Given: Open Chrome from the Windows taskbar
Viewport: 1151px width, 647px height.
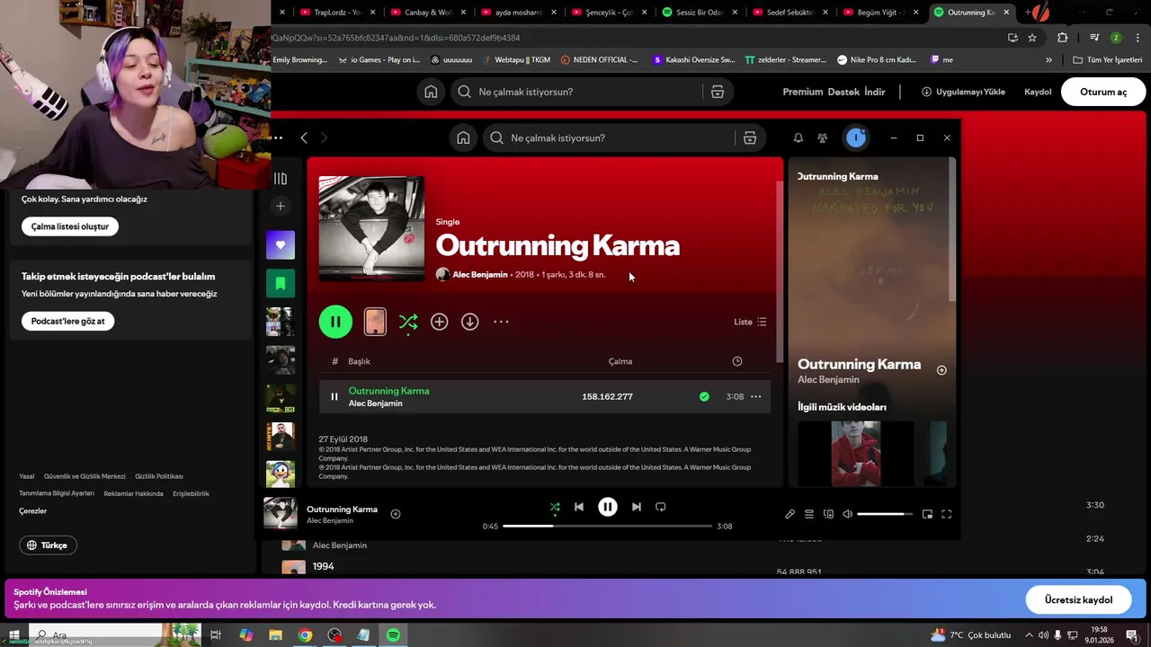Looking at the screenshot, I should point(305,635).
